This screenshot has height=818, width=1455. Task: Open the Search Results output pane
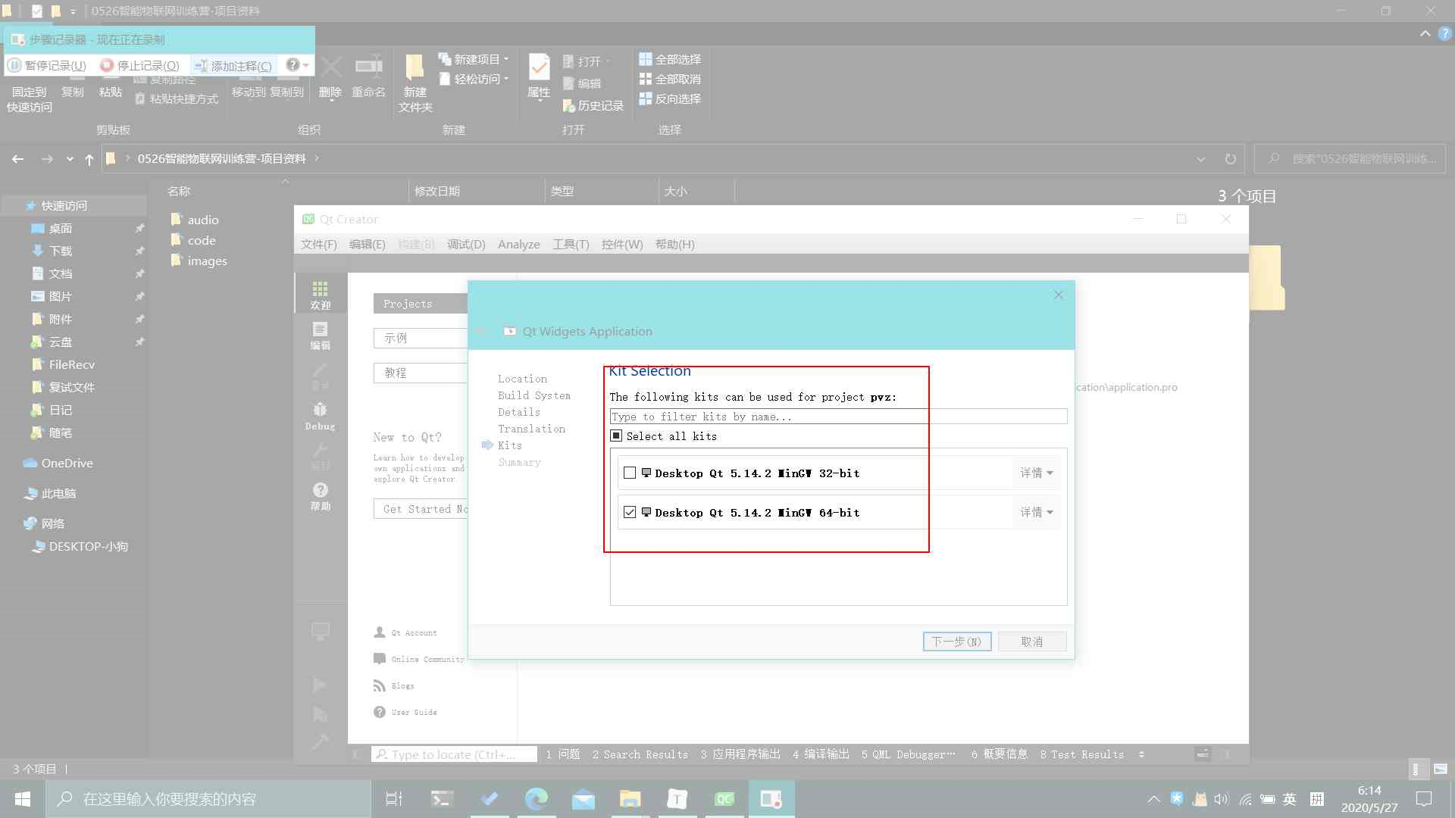point(640,754)
